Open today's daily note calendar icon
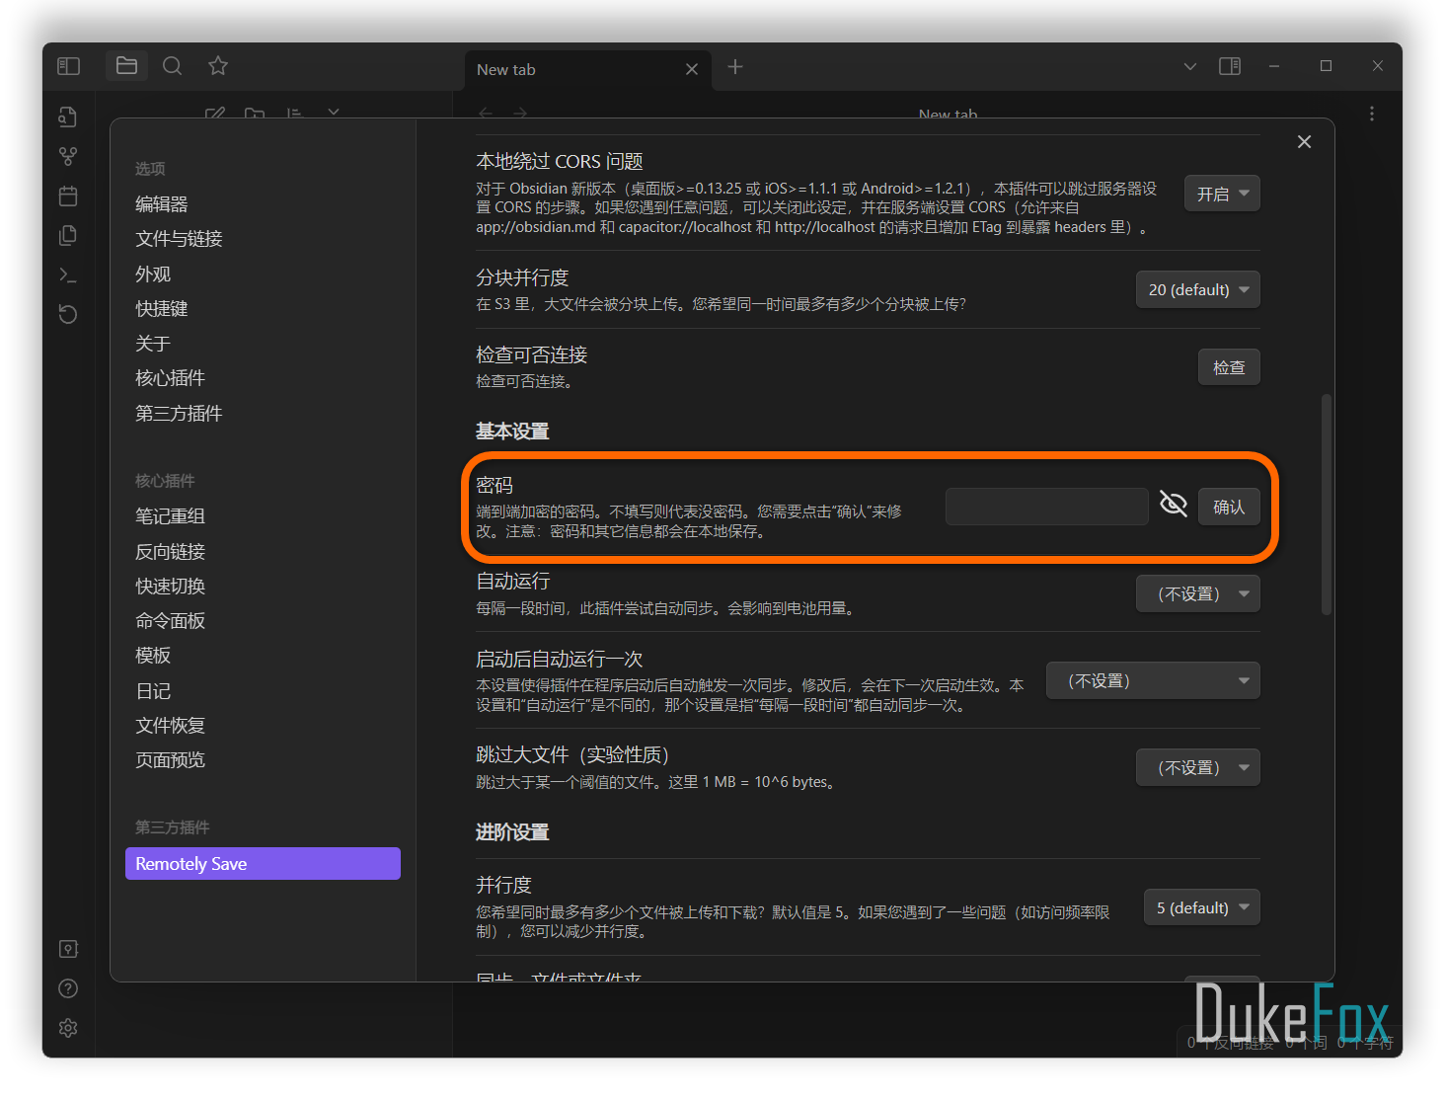This screenshot has height=1100, width=1445. point(68,196)
